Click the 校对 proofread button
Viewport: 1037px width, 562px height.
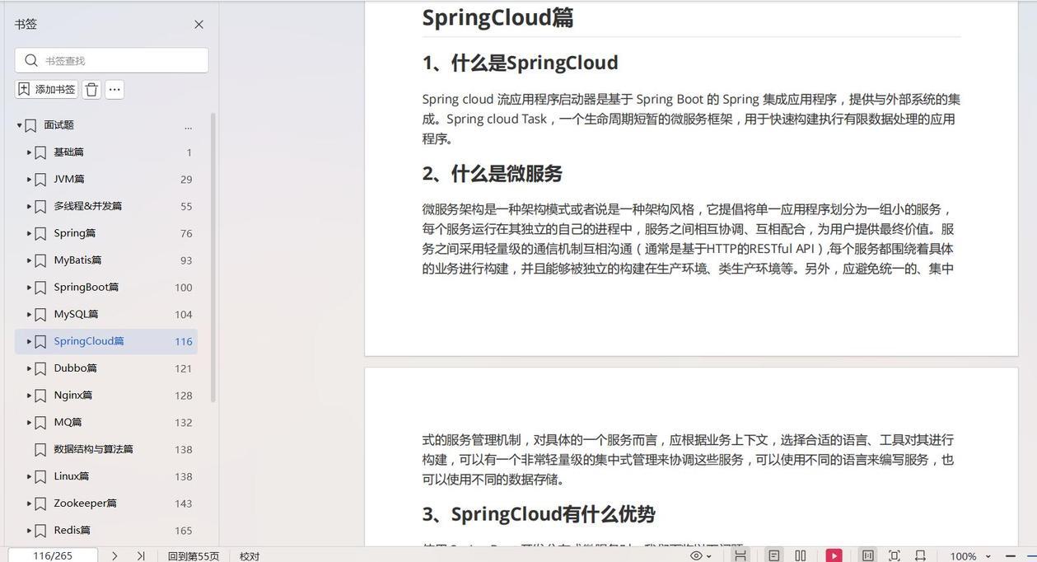pos(250,556)
